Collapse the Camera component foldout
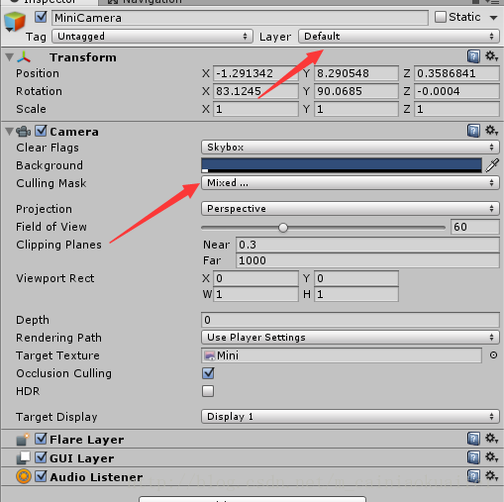Image resolution: width=504 pixels, height=502 pixels. click(x=10, y=132)
